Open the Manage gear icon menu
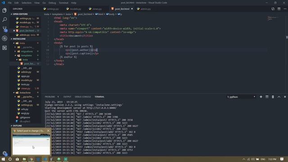The height and width of the screenshot is (162, 288). (4, 153)
